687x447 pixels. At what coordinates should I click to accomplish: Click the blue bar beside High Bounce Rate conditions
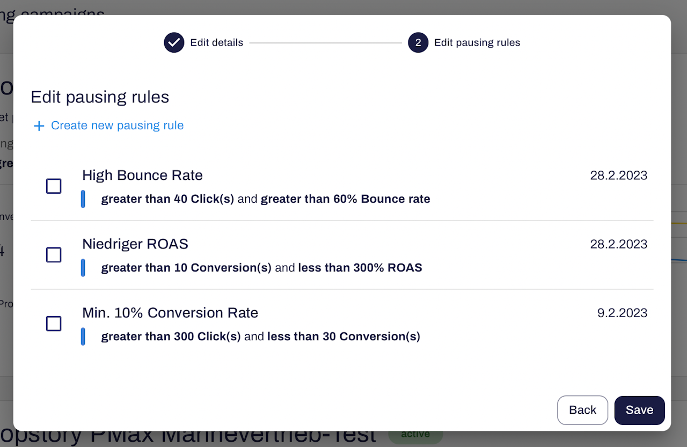click(x=83, y=199)
